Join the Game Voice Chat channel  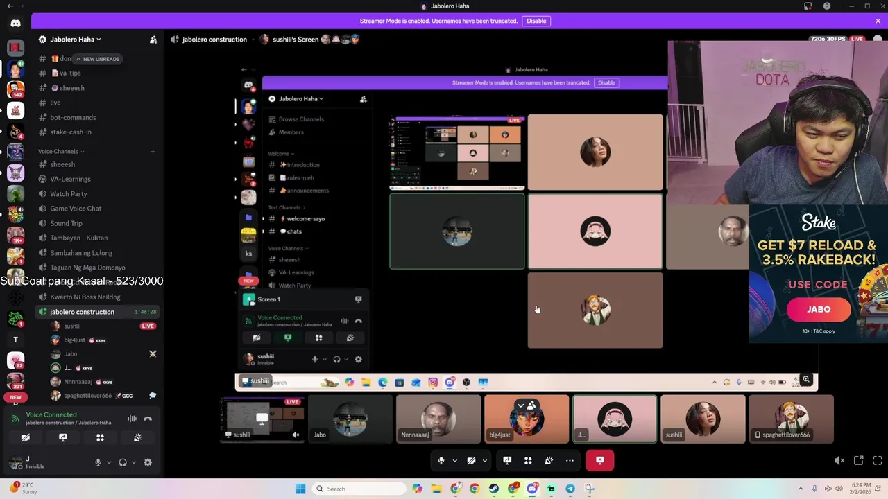pos(99,209)
